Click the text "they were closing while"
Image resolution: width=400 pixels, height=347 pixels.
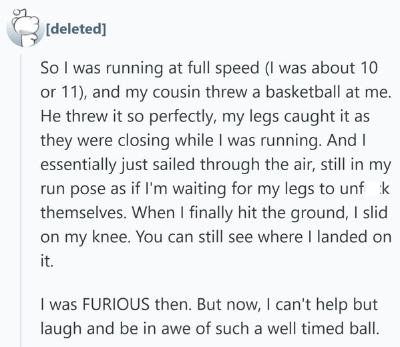coord(127,141)
